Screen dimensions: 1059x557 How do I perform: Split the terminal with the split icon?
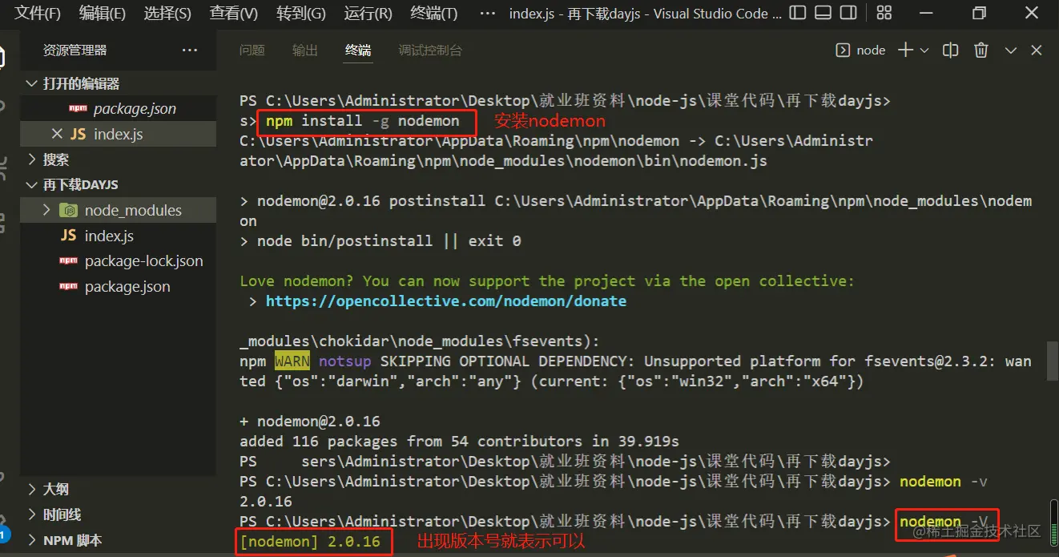[x=951, y=50]
